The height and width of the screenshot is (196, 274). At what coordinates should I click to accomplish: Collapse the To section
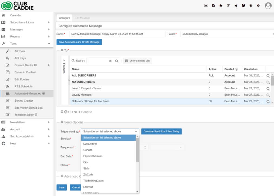(62, 50)
